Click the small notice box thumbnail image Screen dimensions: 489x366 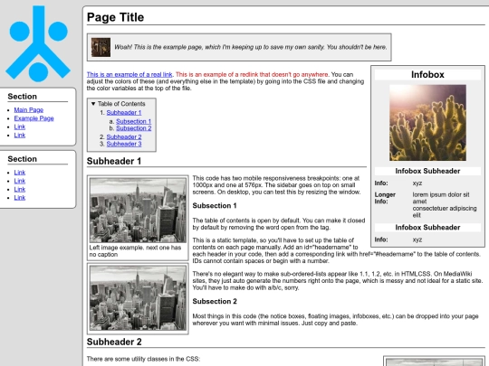pos(101,47)
